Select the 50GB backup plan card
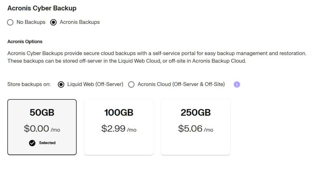The width and height of the screenshot is (313, 172). point(42,127)
